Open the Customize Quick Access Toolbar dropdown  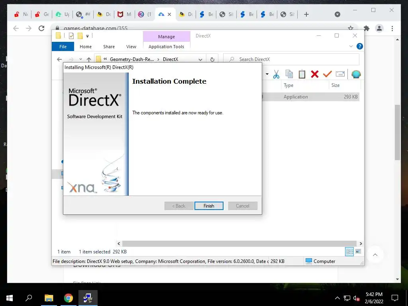tap(87, 36)
